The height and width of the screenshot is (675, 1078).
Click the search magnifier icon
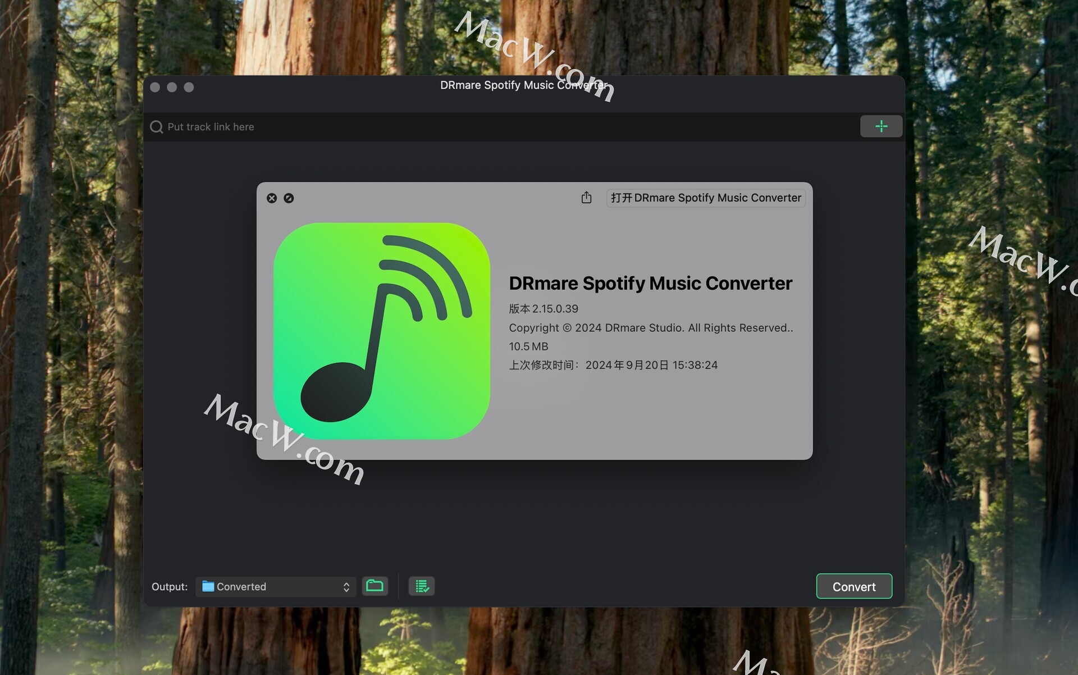pos(157,127)
